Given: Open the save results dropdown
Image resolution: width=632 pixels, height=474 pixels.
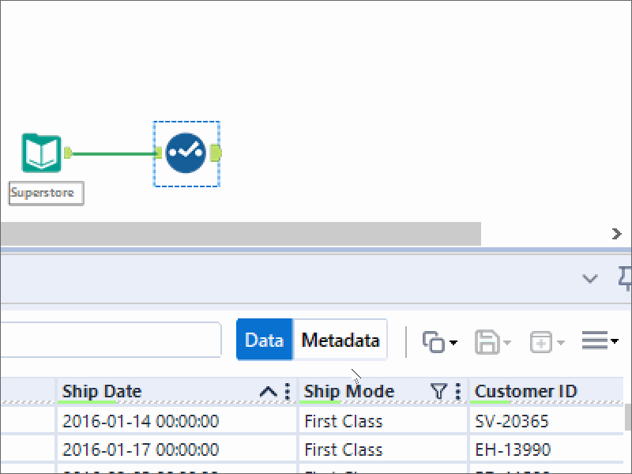Looking at the screenshot, I should (493, 341).
